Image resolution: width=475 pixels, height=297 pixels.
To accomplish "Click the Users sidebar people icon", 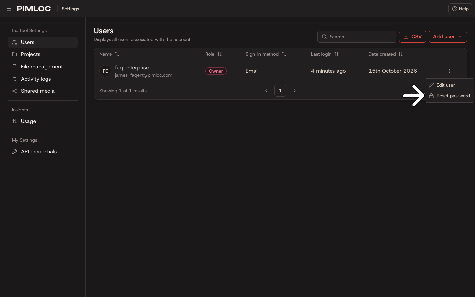I will tap(15, 42).
